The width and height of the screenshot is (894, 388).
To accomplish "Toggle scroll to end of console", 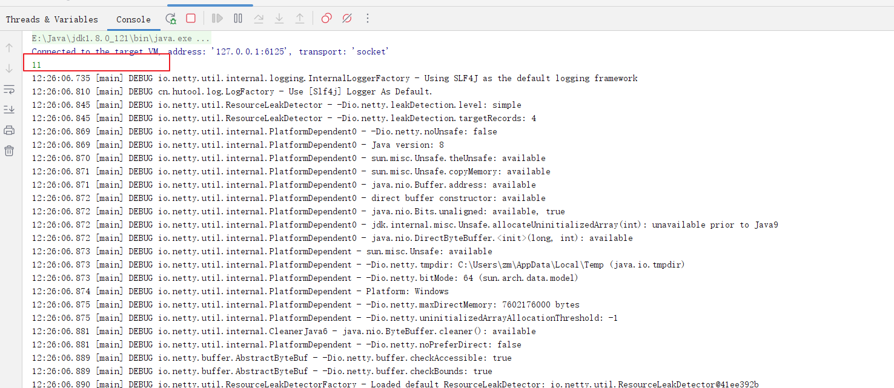I will pos(9,110).
